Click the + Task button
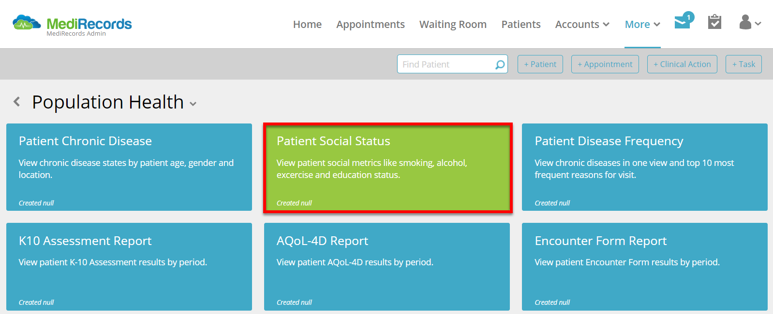The height and width of the screenshot is (314, 773). (x=743, y=64)
